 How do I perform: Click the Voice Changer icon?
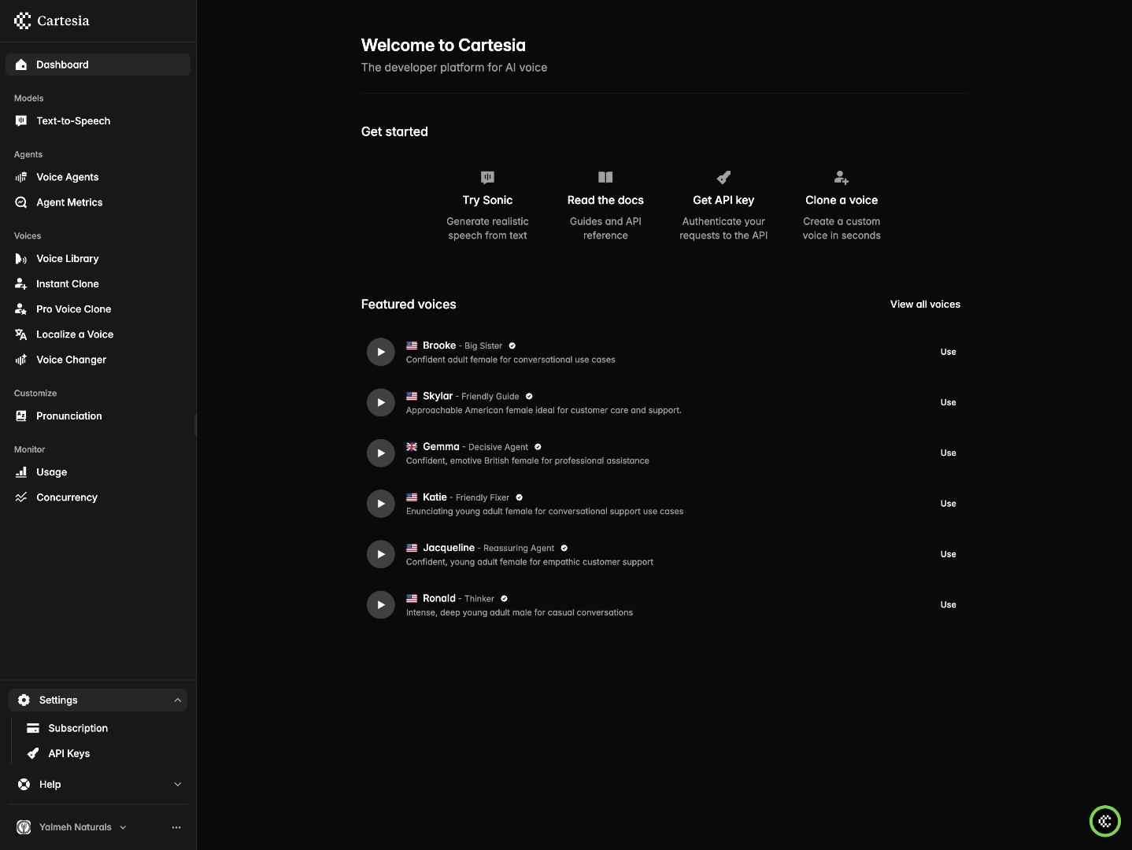(21, 360)
